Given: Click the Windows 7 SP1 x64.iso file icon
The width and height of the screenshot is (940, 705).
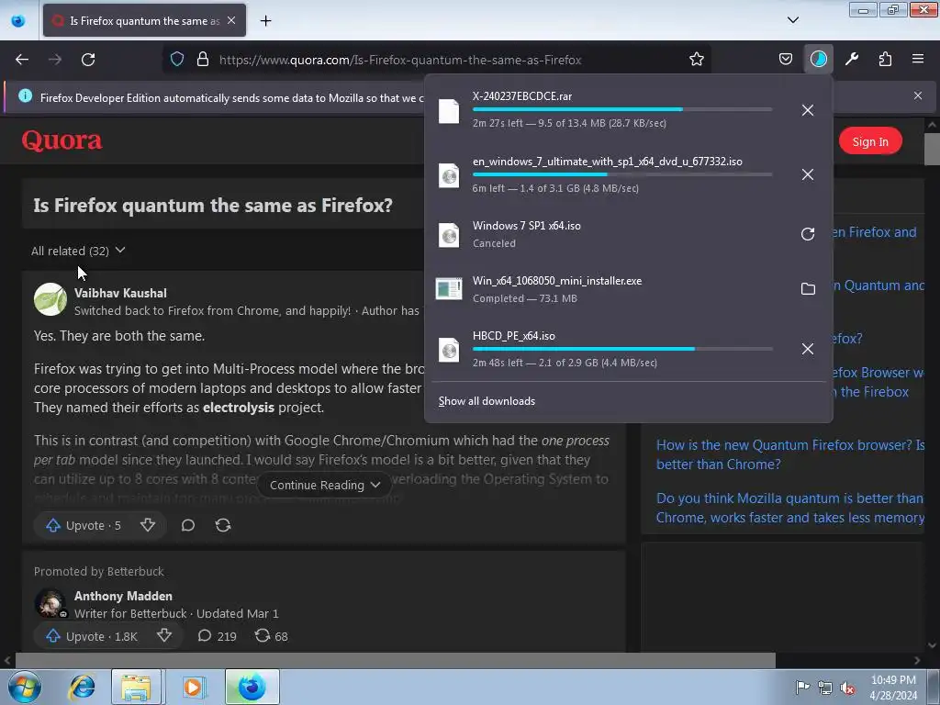Looking at the screenshot, I should point(448,234).
